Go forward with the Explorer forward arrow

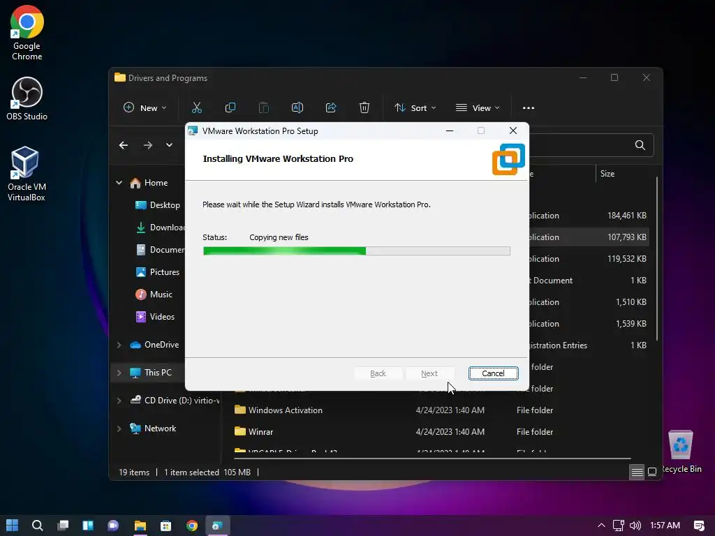click(x=148, y=145)
